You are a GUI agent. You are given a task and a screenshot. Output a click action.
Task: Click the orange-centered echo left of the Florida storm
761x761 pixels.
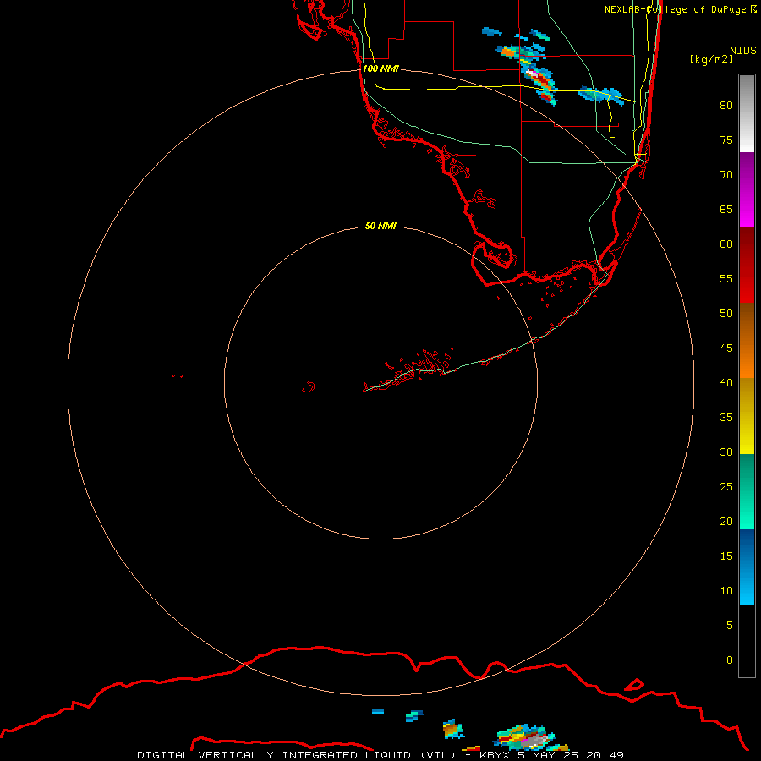(510, 51)
